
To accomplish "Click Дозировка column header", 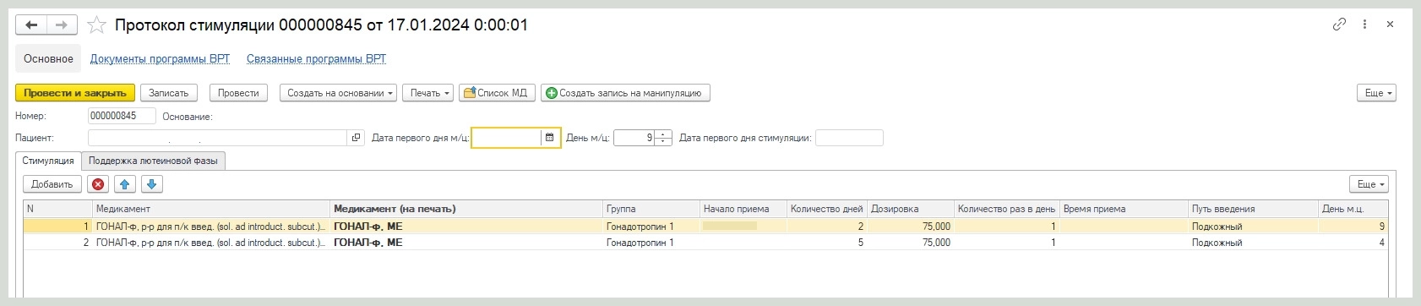I will [x=911, y=209].
